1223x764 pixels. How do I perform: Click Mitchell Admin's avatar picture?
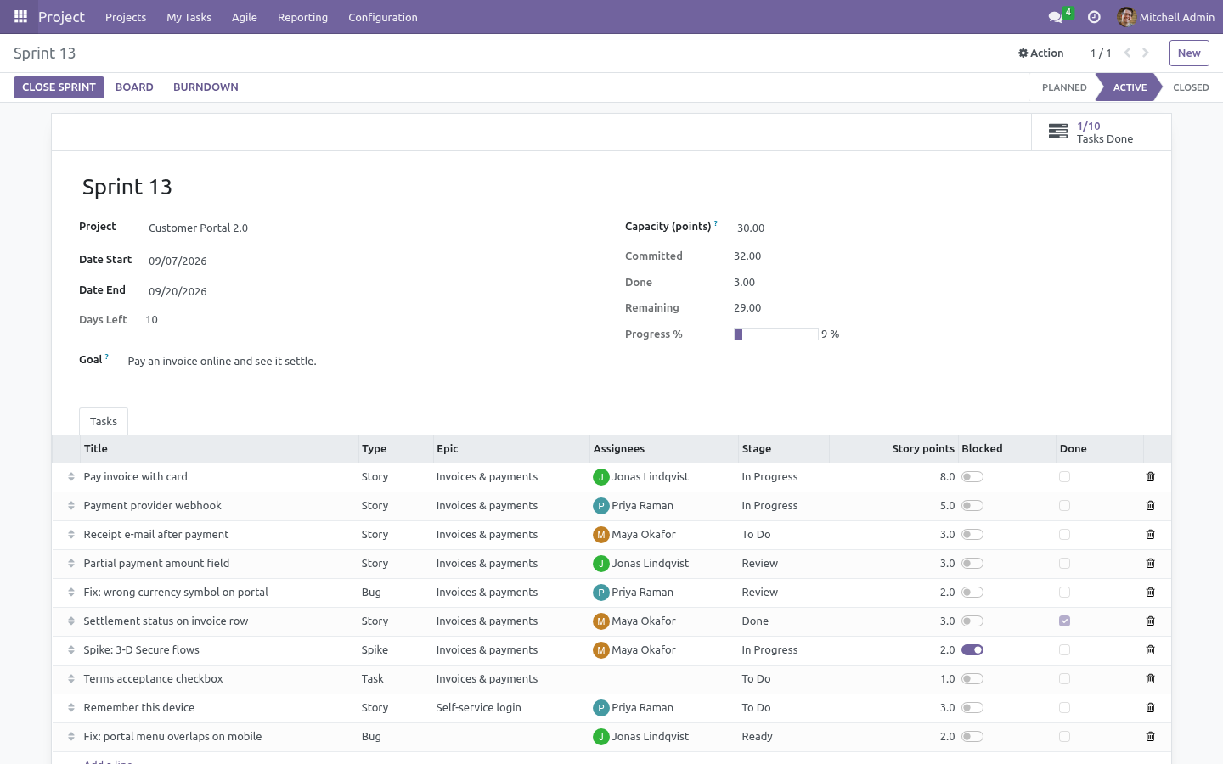1126,17
